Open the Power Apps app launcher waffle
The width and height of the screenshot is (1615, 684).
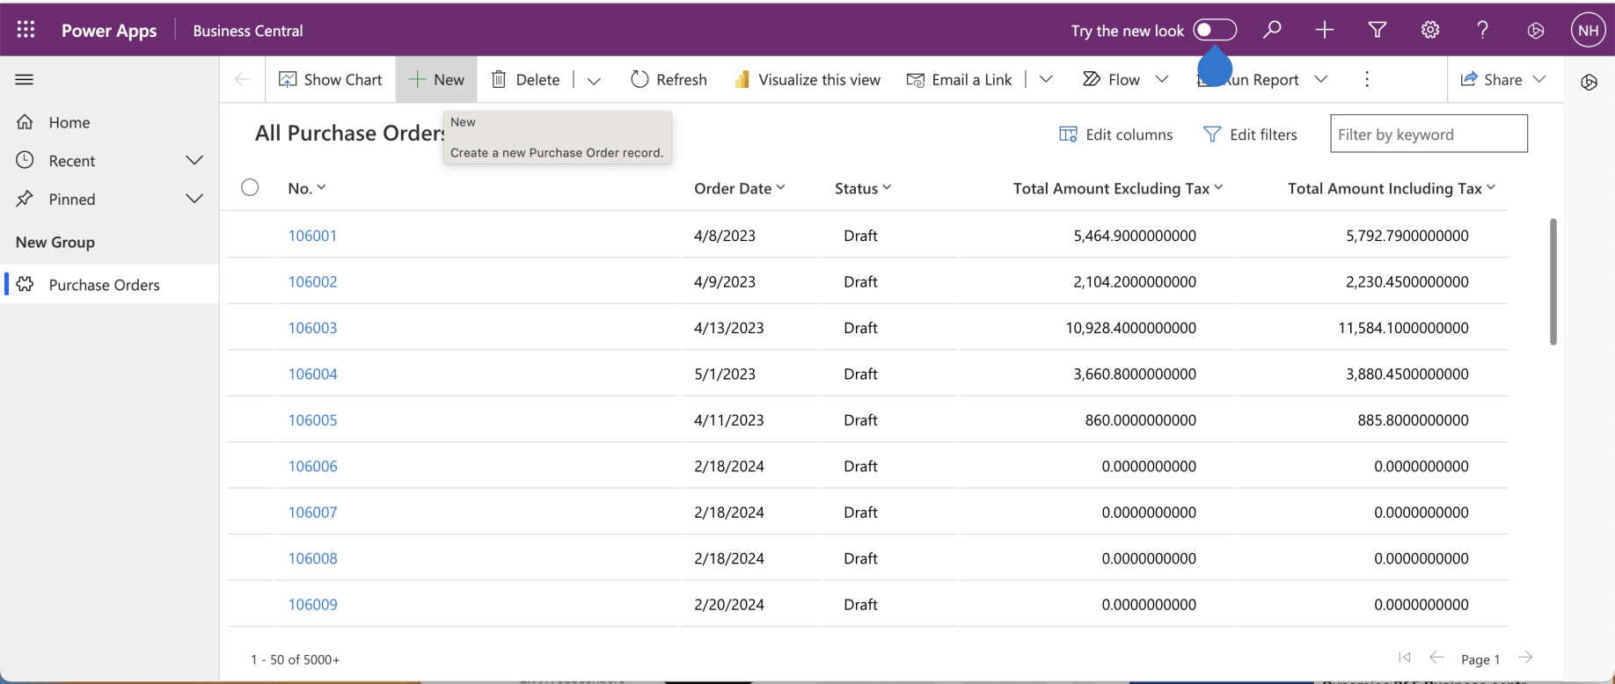(26, 30)
